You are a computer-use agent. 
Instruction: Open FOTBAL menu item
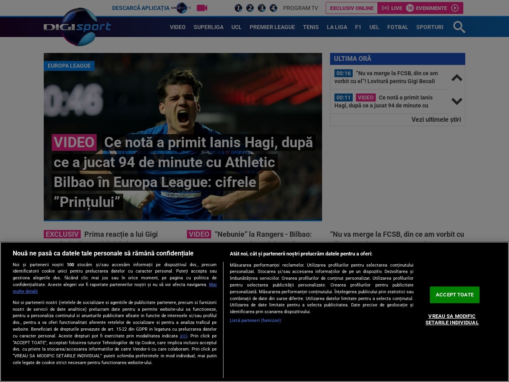click(398, 27)
